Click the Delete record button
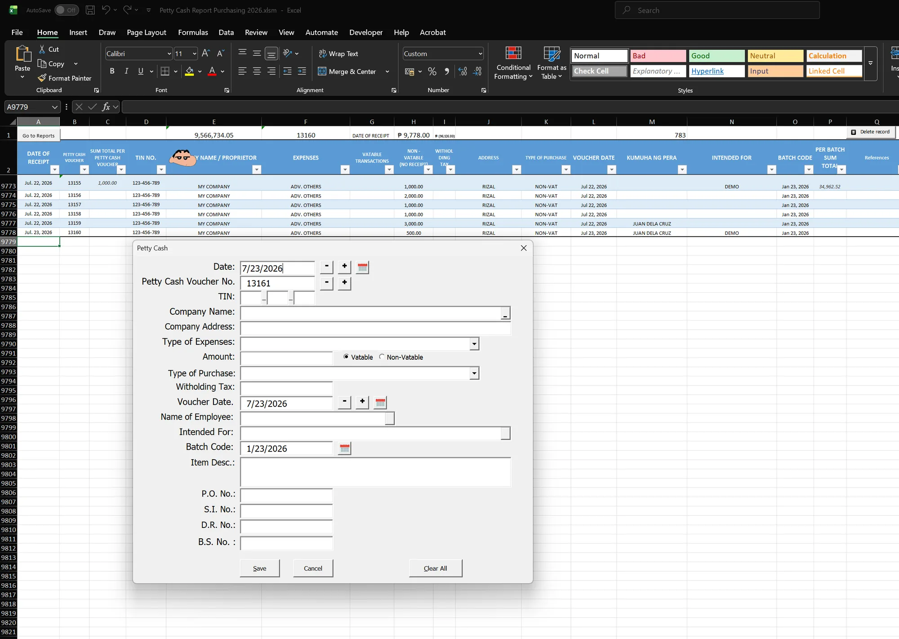The width and height of the screenshot is (899, 639). [x=871, y=132]
